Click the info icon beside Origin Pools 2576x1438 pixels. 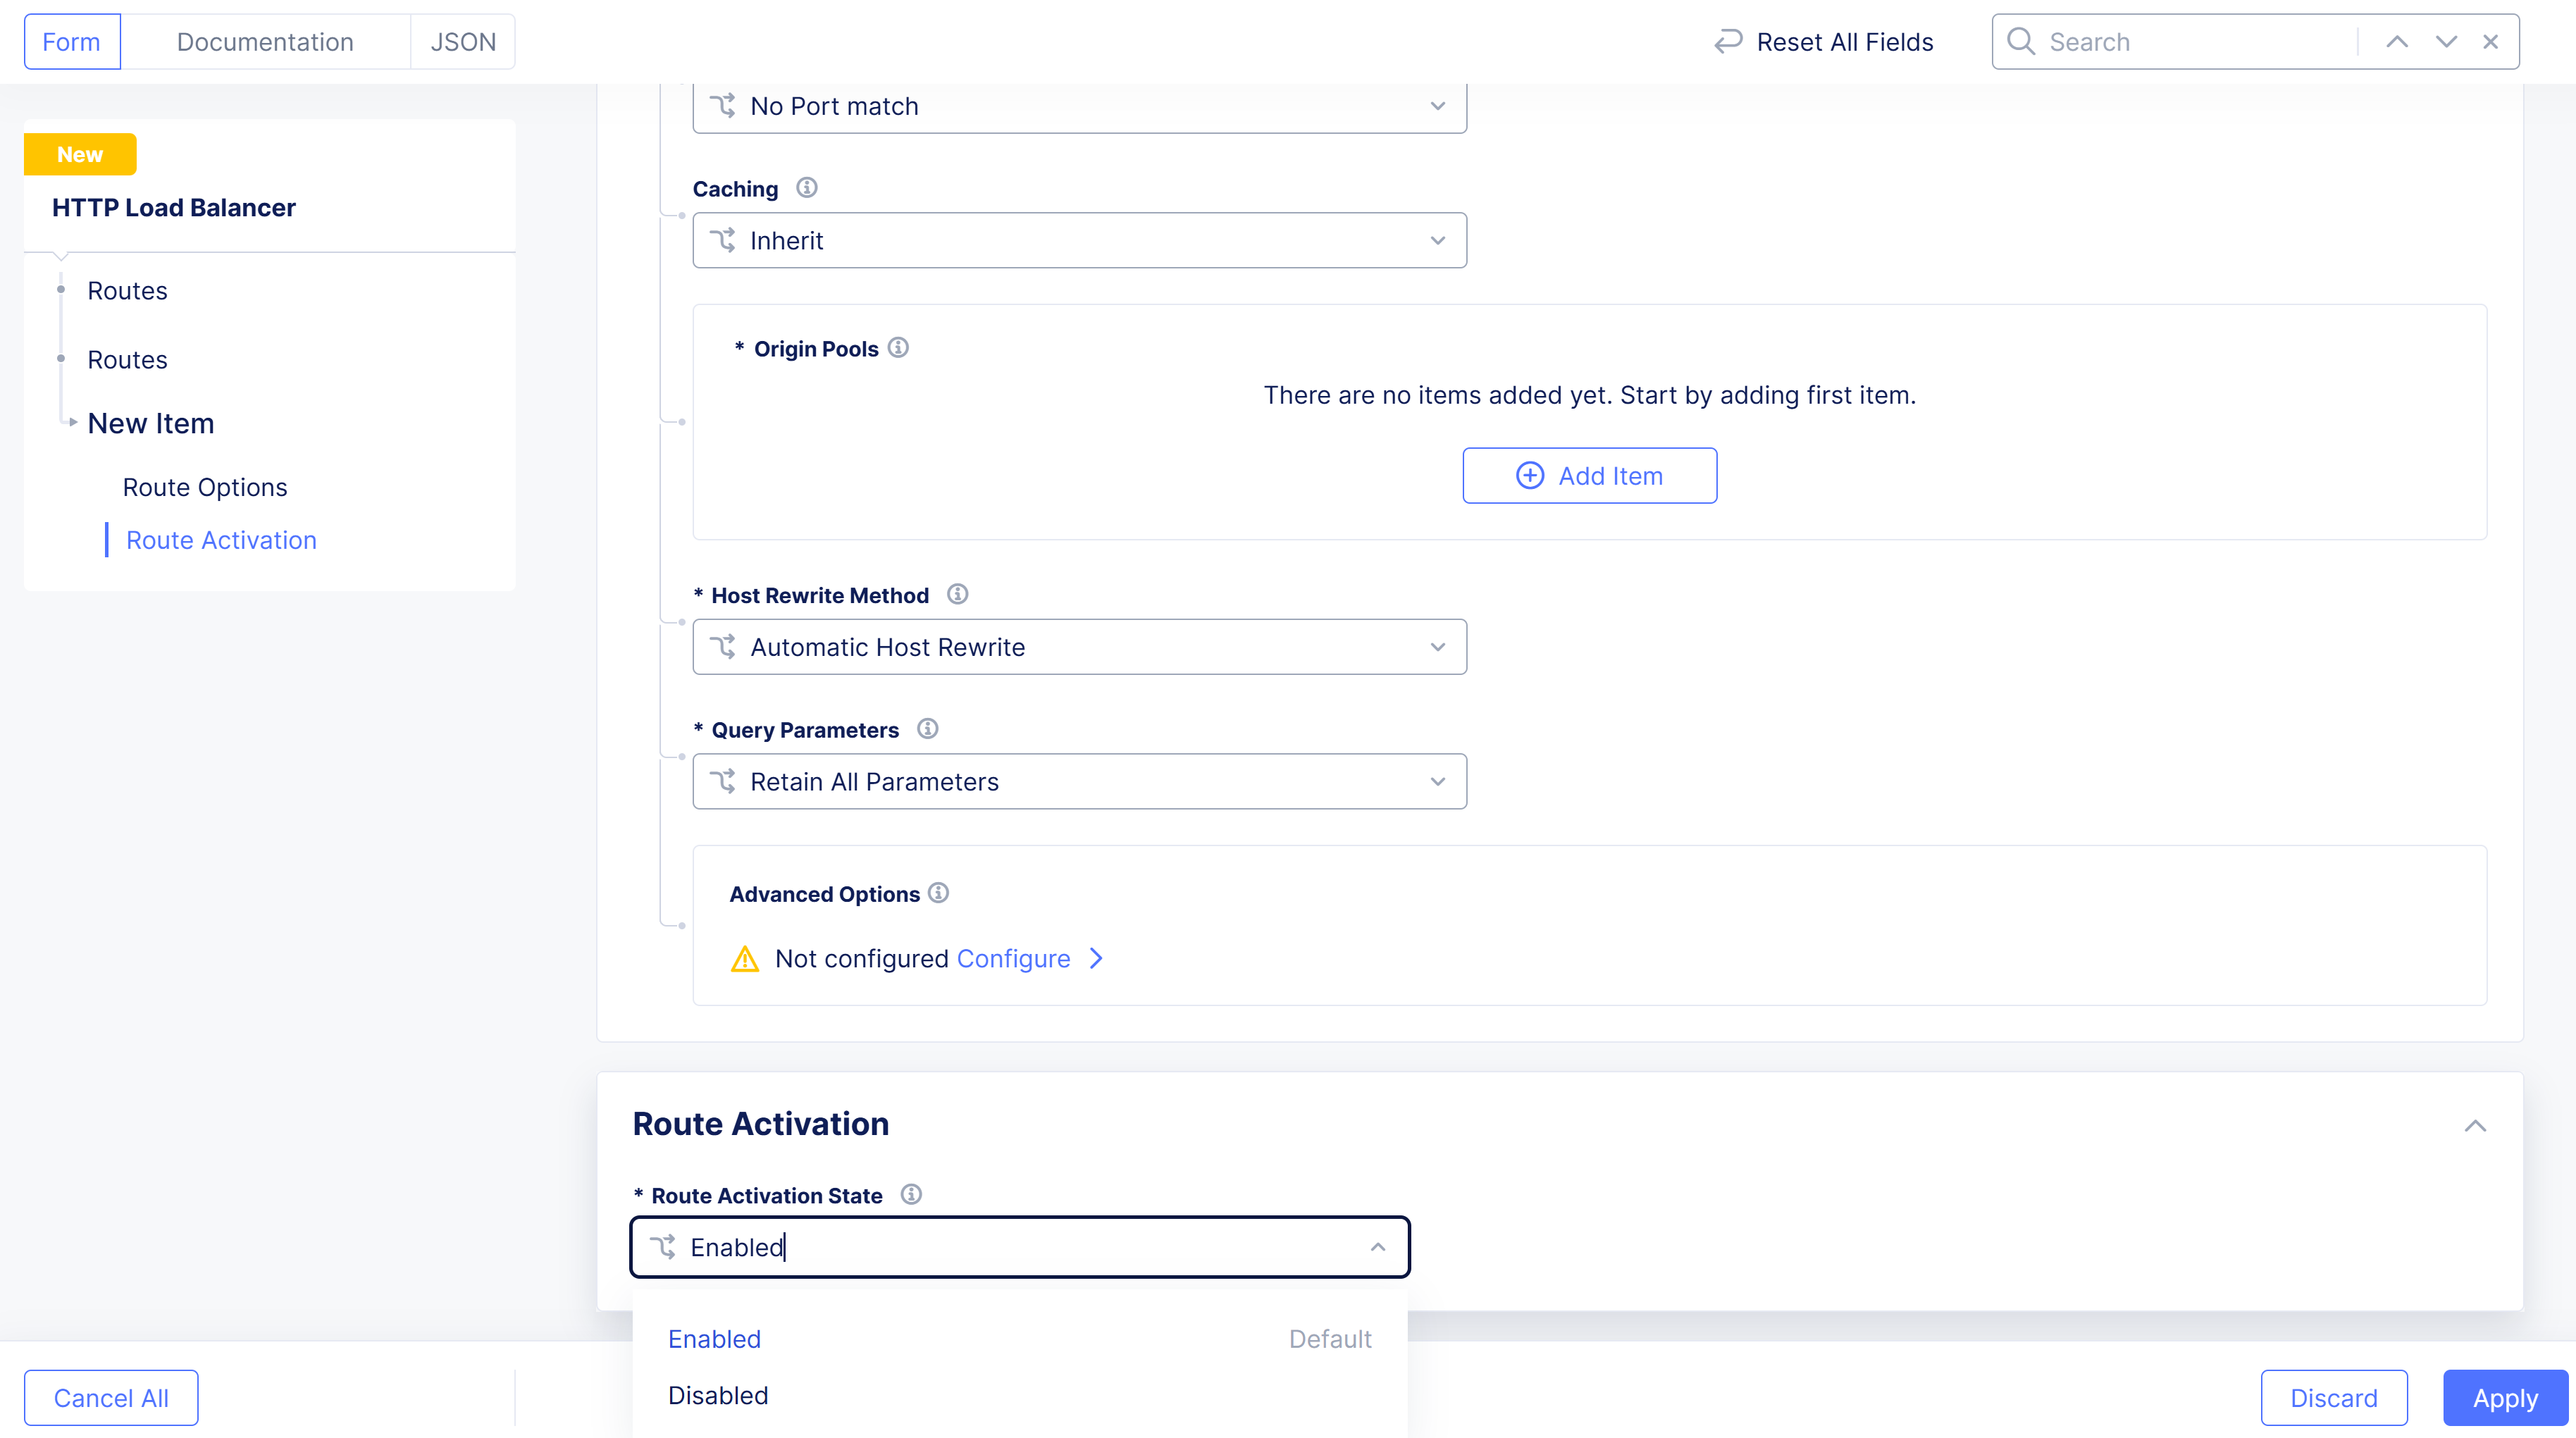[x=898, y=347]
